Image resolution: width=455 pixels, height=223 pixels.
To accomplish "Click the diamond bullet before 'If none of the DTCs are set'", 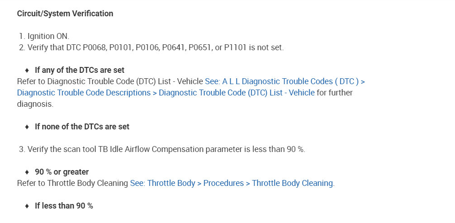I will (27, 127).
